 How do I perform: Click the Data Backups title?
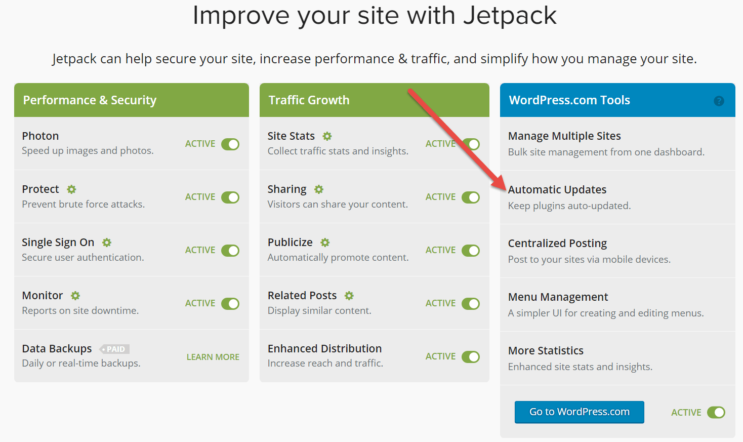pyautogui.click(x=57, y=349)
